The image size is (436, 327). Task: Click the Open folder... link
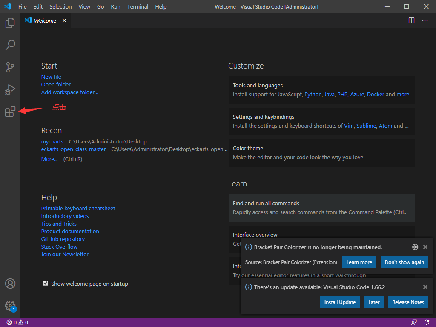coord(57,85)
